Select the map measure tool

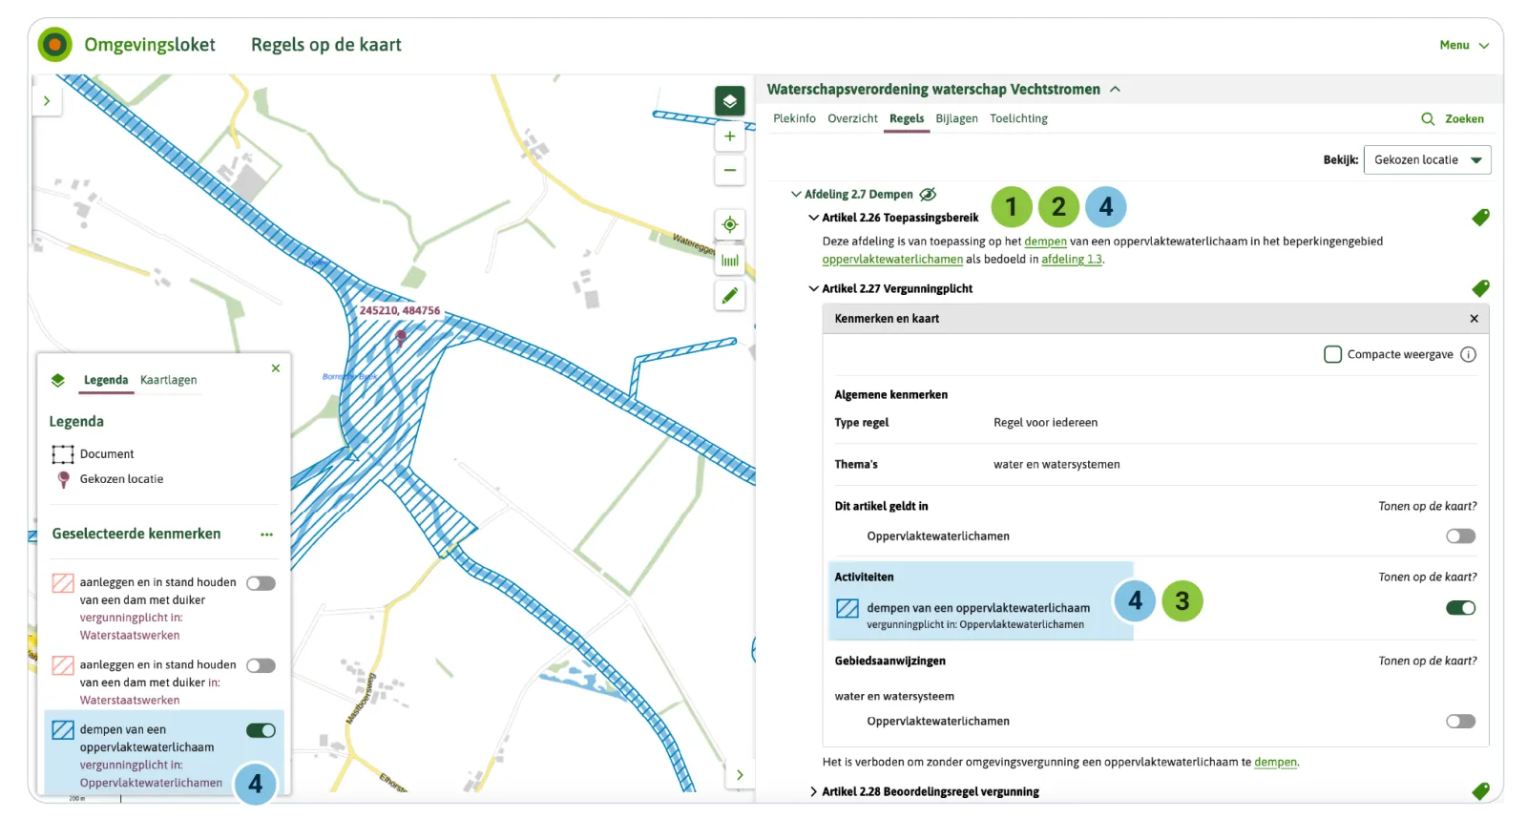tap(729, 261)
